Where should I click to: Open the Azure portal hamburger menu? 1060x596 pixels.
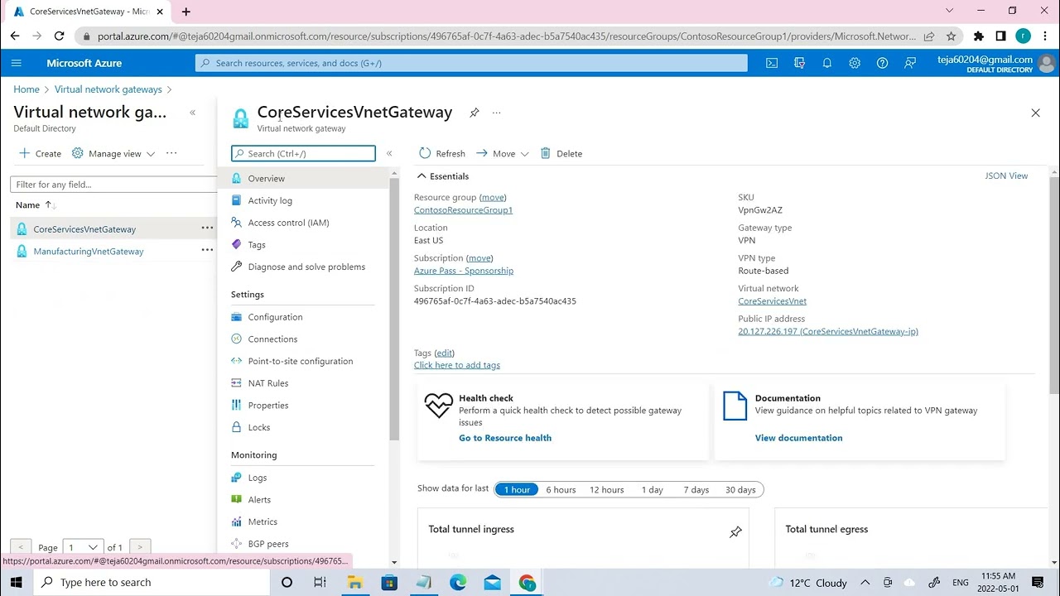click(17, 63)
